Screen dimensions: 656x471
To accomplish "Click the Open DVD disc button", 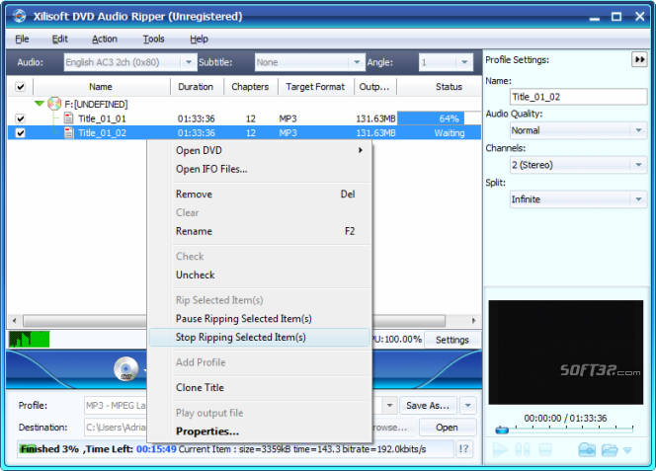I will pyautogui.click(x=125, y=369).
